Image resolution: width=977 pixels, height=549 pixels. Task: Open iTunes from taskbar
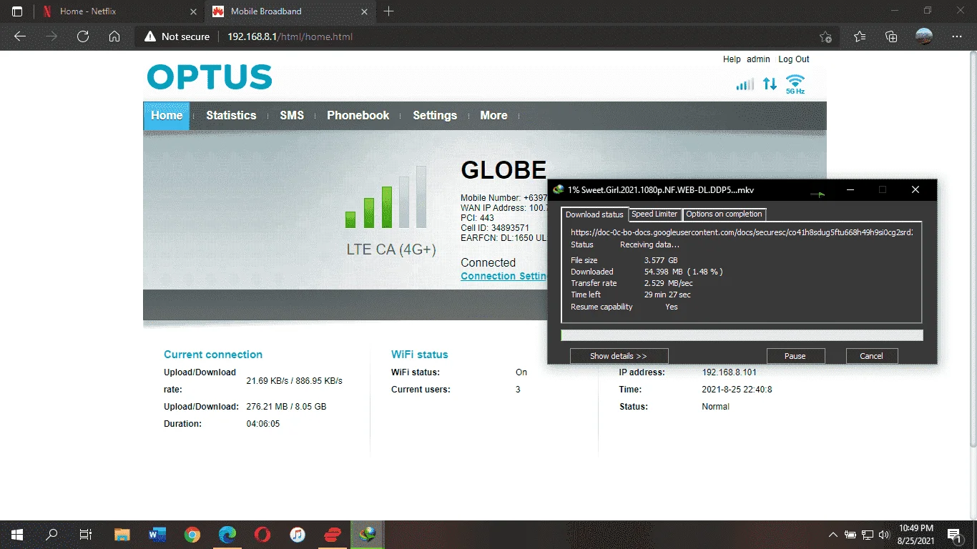[298, 534]
